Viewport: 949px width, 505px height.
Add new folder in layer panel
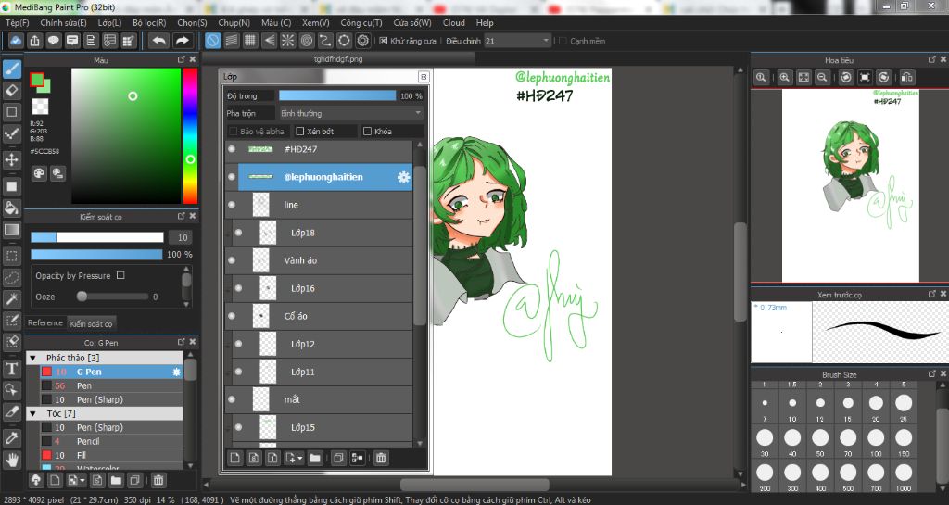click(x=315, y=458)
